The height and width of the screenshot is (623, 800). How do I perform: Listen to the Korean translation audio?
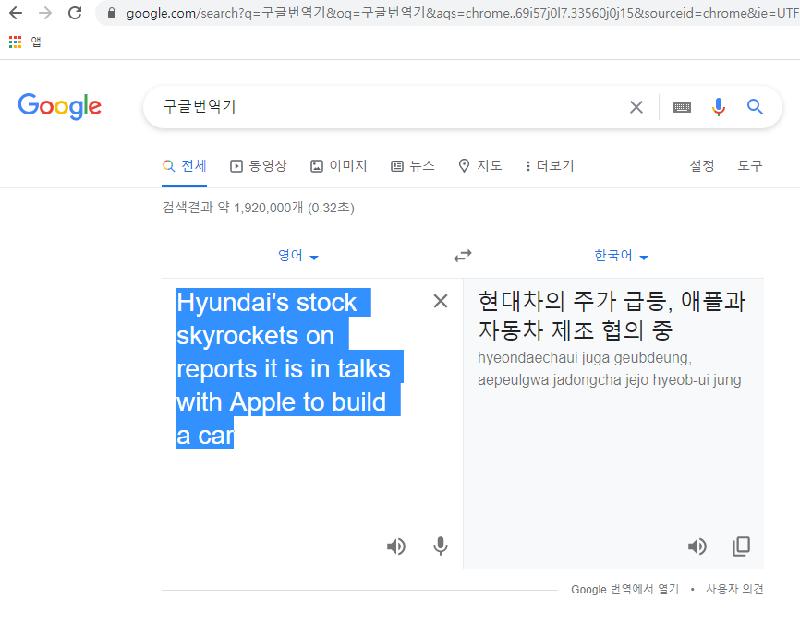coord(697,546)
